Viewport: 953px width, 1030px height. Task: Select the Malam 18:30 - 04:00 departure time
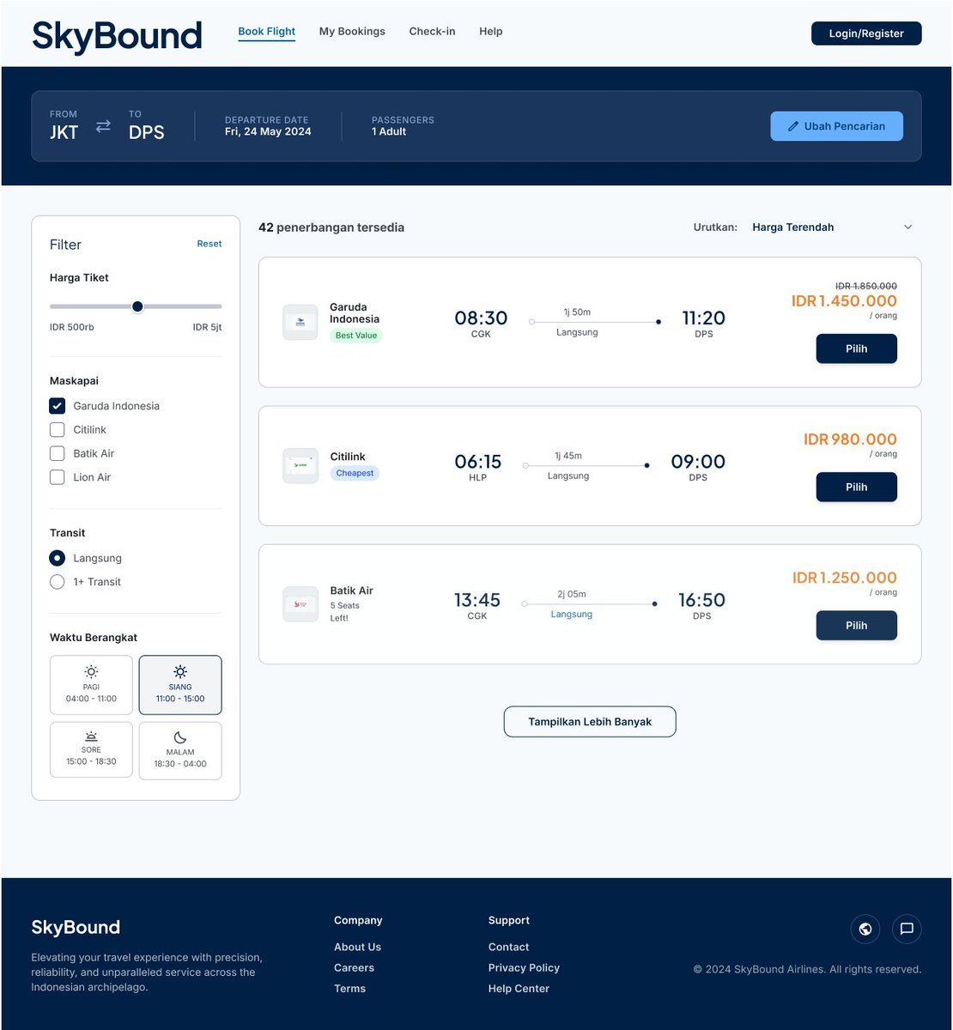180,751
